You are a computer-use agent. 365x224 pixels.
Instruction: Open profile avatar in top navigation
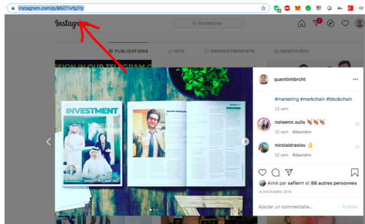coord(359,23)
